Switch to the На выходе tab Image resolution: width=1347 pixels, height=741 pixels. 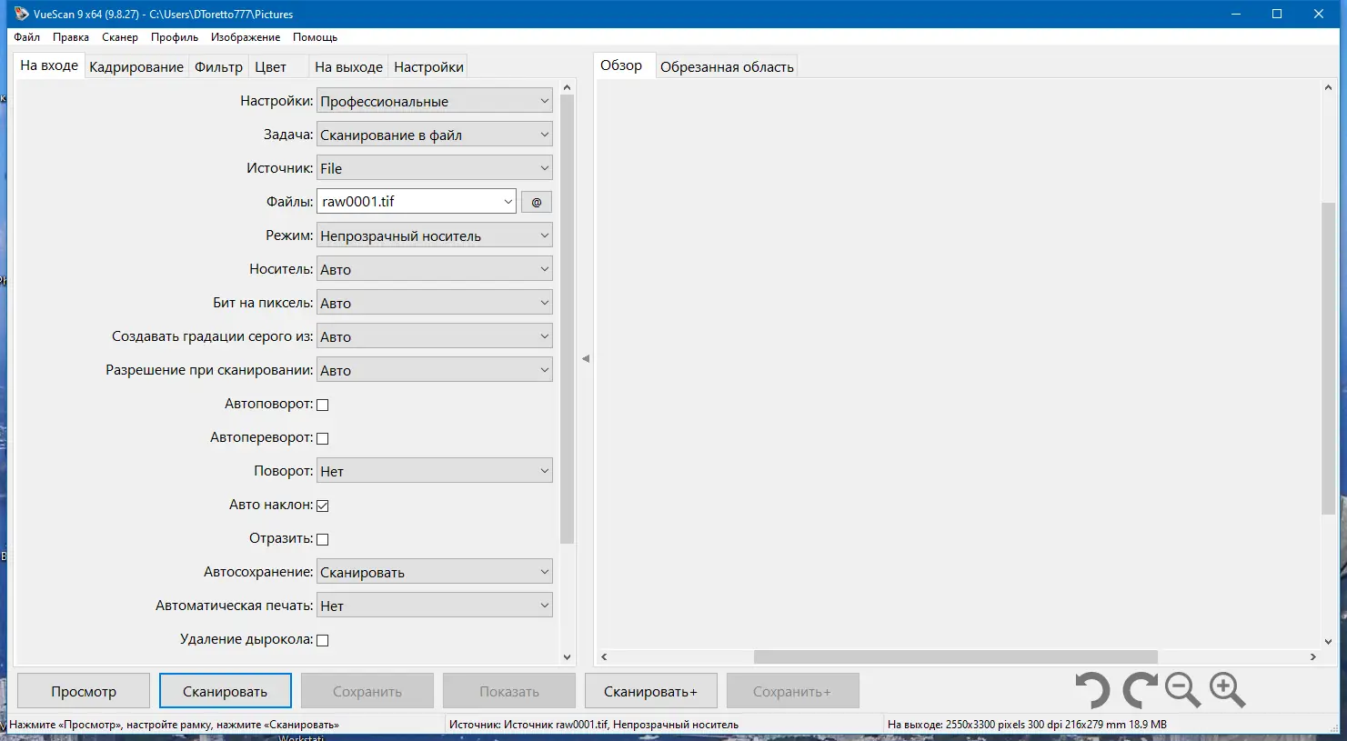coord(348,66)
